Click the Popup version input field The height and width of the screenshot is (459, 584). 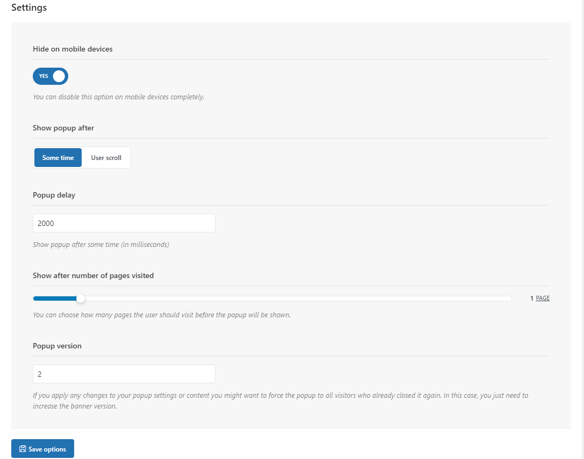[x=124, y=374]
